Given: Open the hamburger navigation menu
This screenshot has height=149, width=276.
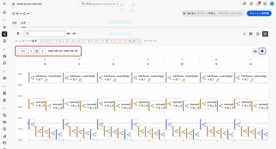Looking at the screenshot, I should point(4,4).
